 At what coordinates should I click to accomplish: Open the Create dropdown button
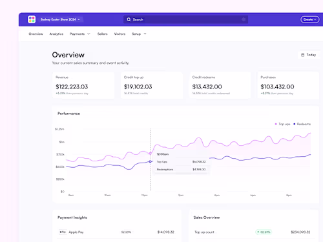point(310,19)
